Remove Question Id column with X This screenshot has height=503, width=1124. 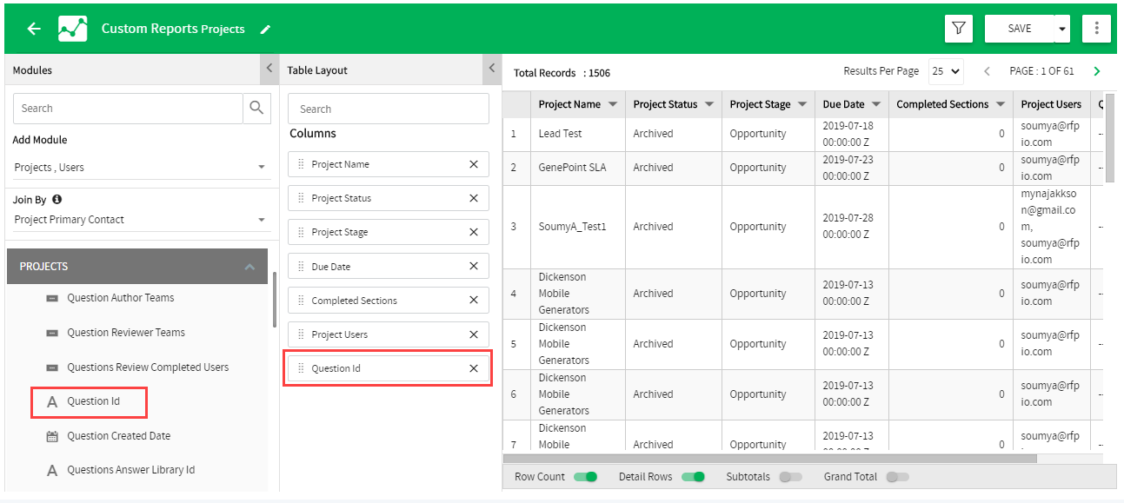[x=474, y=368]
